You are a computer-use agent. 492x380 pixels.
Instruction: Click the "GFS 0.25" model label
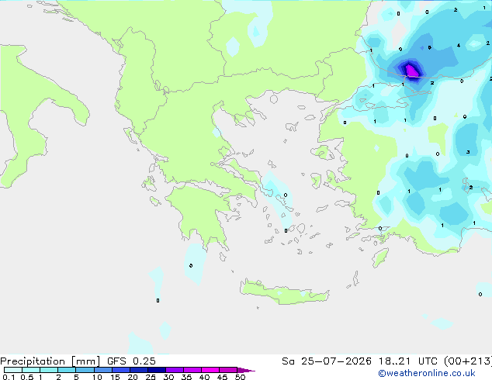pos(131,361)
